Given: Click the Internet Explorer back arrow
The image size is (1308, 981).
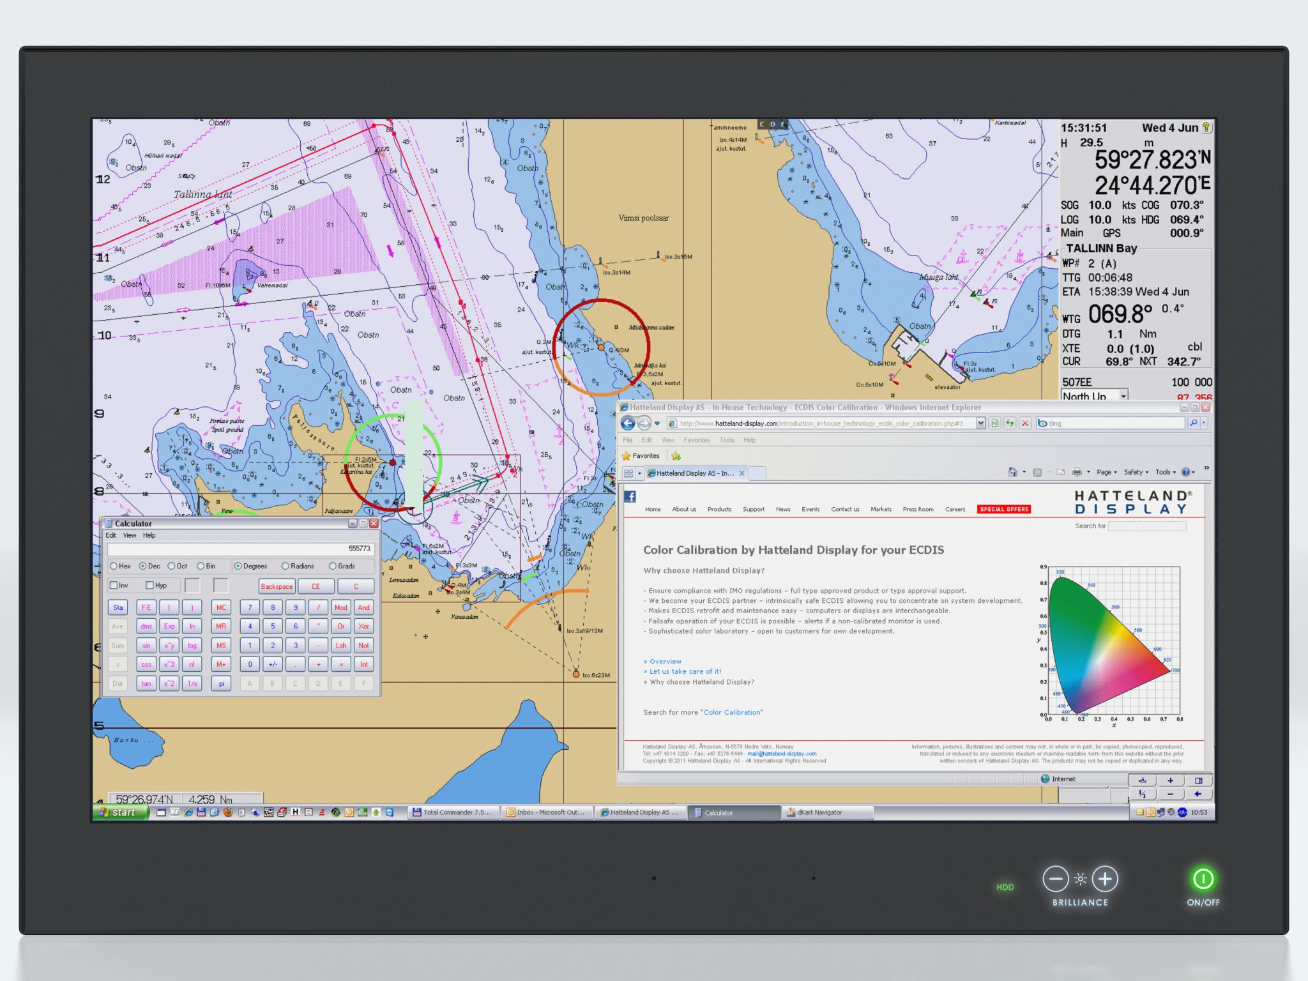Looking at the screenshot, I should [x=628, y=423].
